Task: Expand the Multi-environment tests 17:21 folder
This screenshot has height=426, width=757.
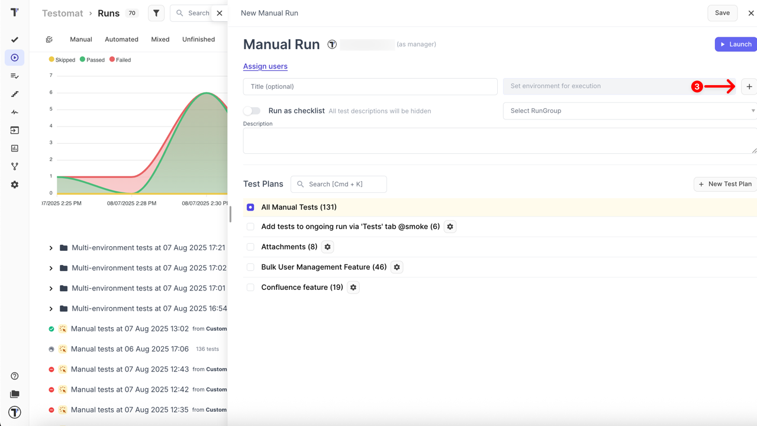Action: coord(51,248)
